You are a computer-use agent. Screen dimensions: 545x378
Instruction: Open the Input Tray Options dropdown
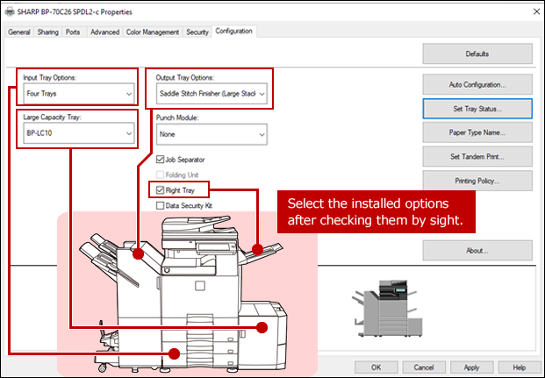[x=78, y=92]
